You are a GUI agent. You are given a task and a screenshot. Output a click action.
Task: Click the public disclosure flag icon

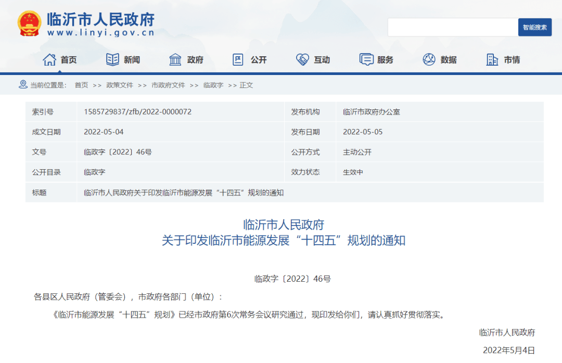click(238, 60)
